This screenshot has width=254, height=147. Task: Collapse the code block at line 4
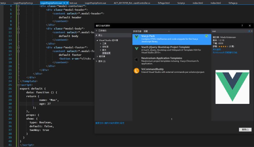(x=18, y=6)
